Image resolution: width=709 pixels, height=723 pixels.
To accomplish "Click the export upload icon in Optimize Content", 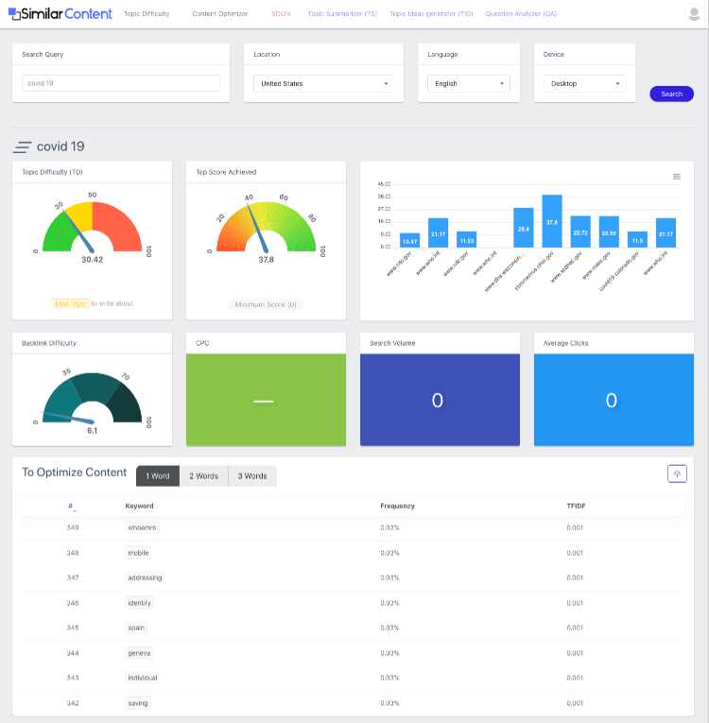I will pyautogui.click(x=677, y=473).
